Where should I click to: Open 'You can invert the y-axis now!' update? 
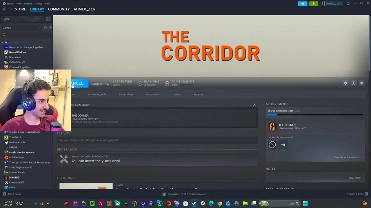96,161
